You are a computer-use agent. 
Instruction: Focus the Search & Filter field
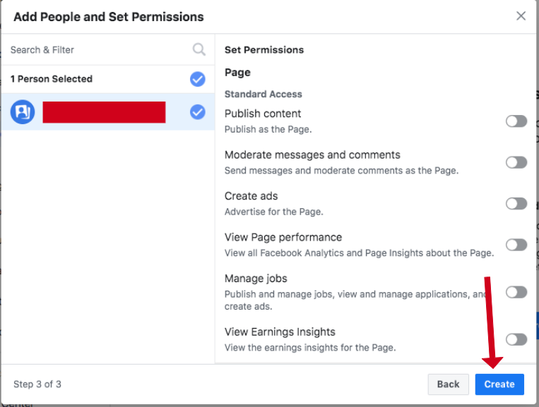[108, 50]
